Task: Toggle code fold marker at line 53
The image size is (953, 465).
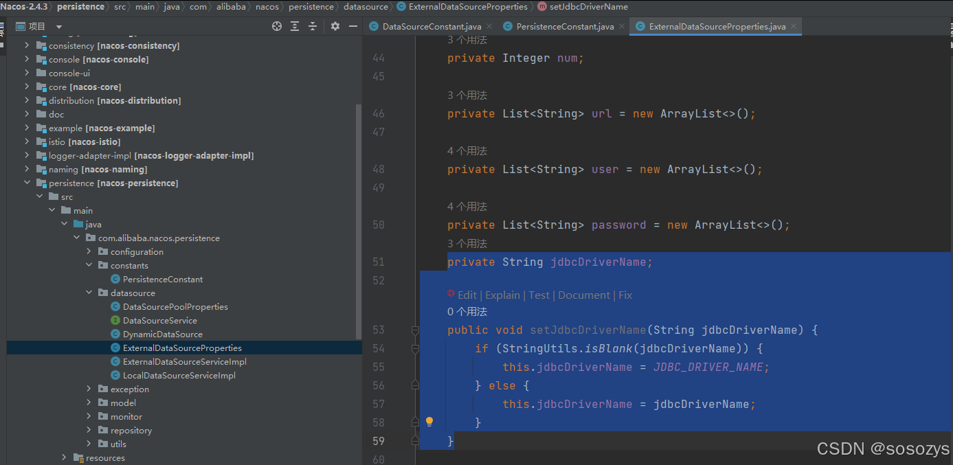Action: point(415,330)
